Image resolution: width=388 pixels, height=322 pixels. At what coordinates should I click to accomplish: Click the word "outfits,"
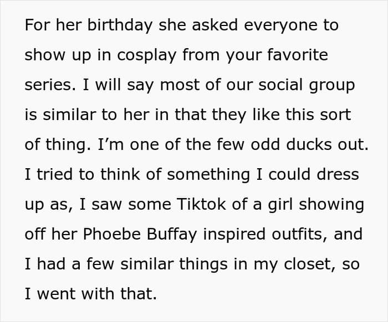[x=300, y=234]
